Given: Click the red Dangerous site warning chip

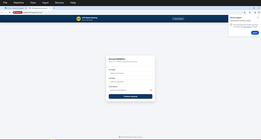Looking at the screenshot, I should pos(18,12).
